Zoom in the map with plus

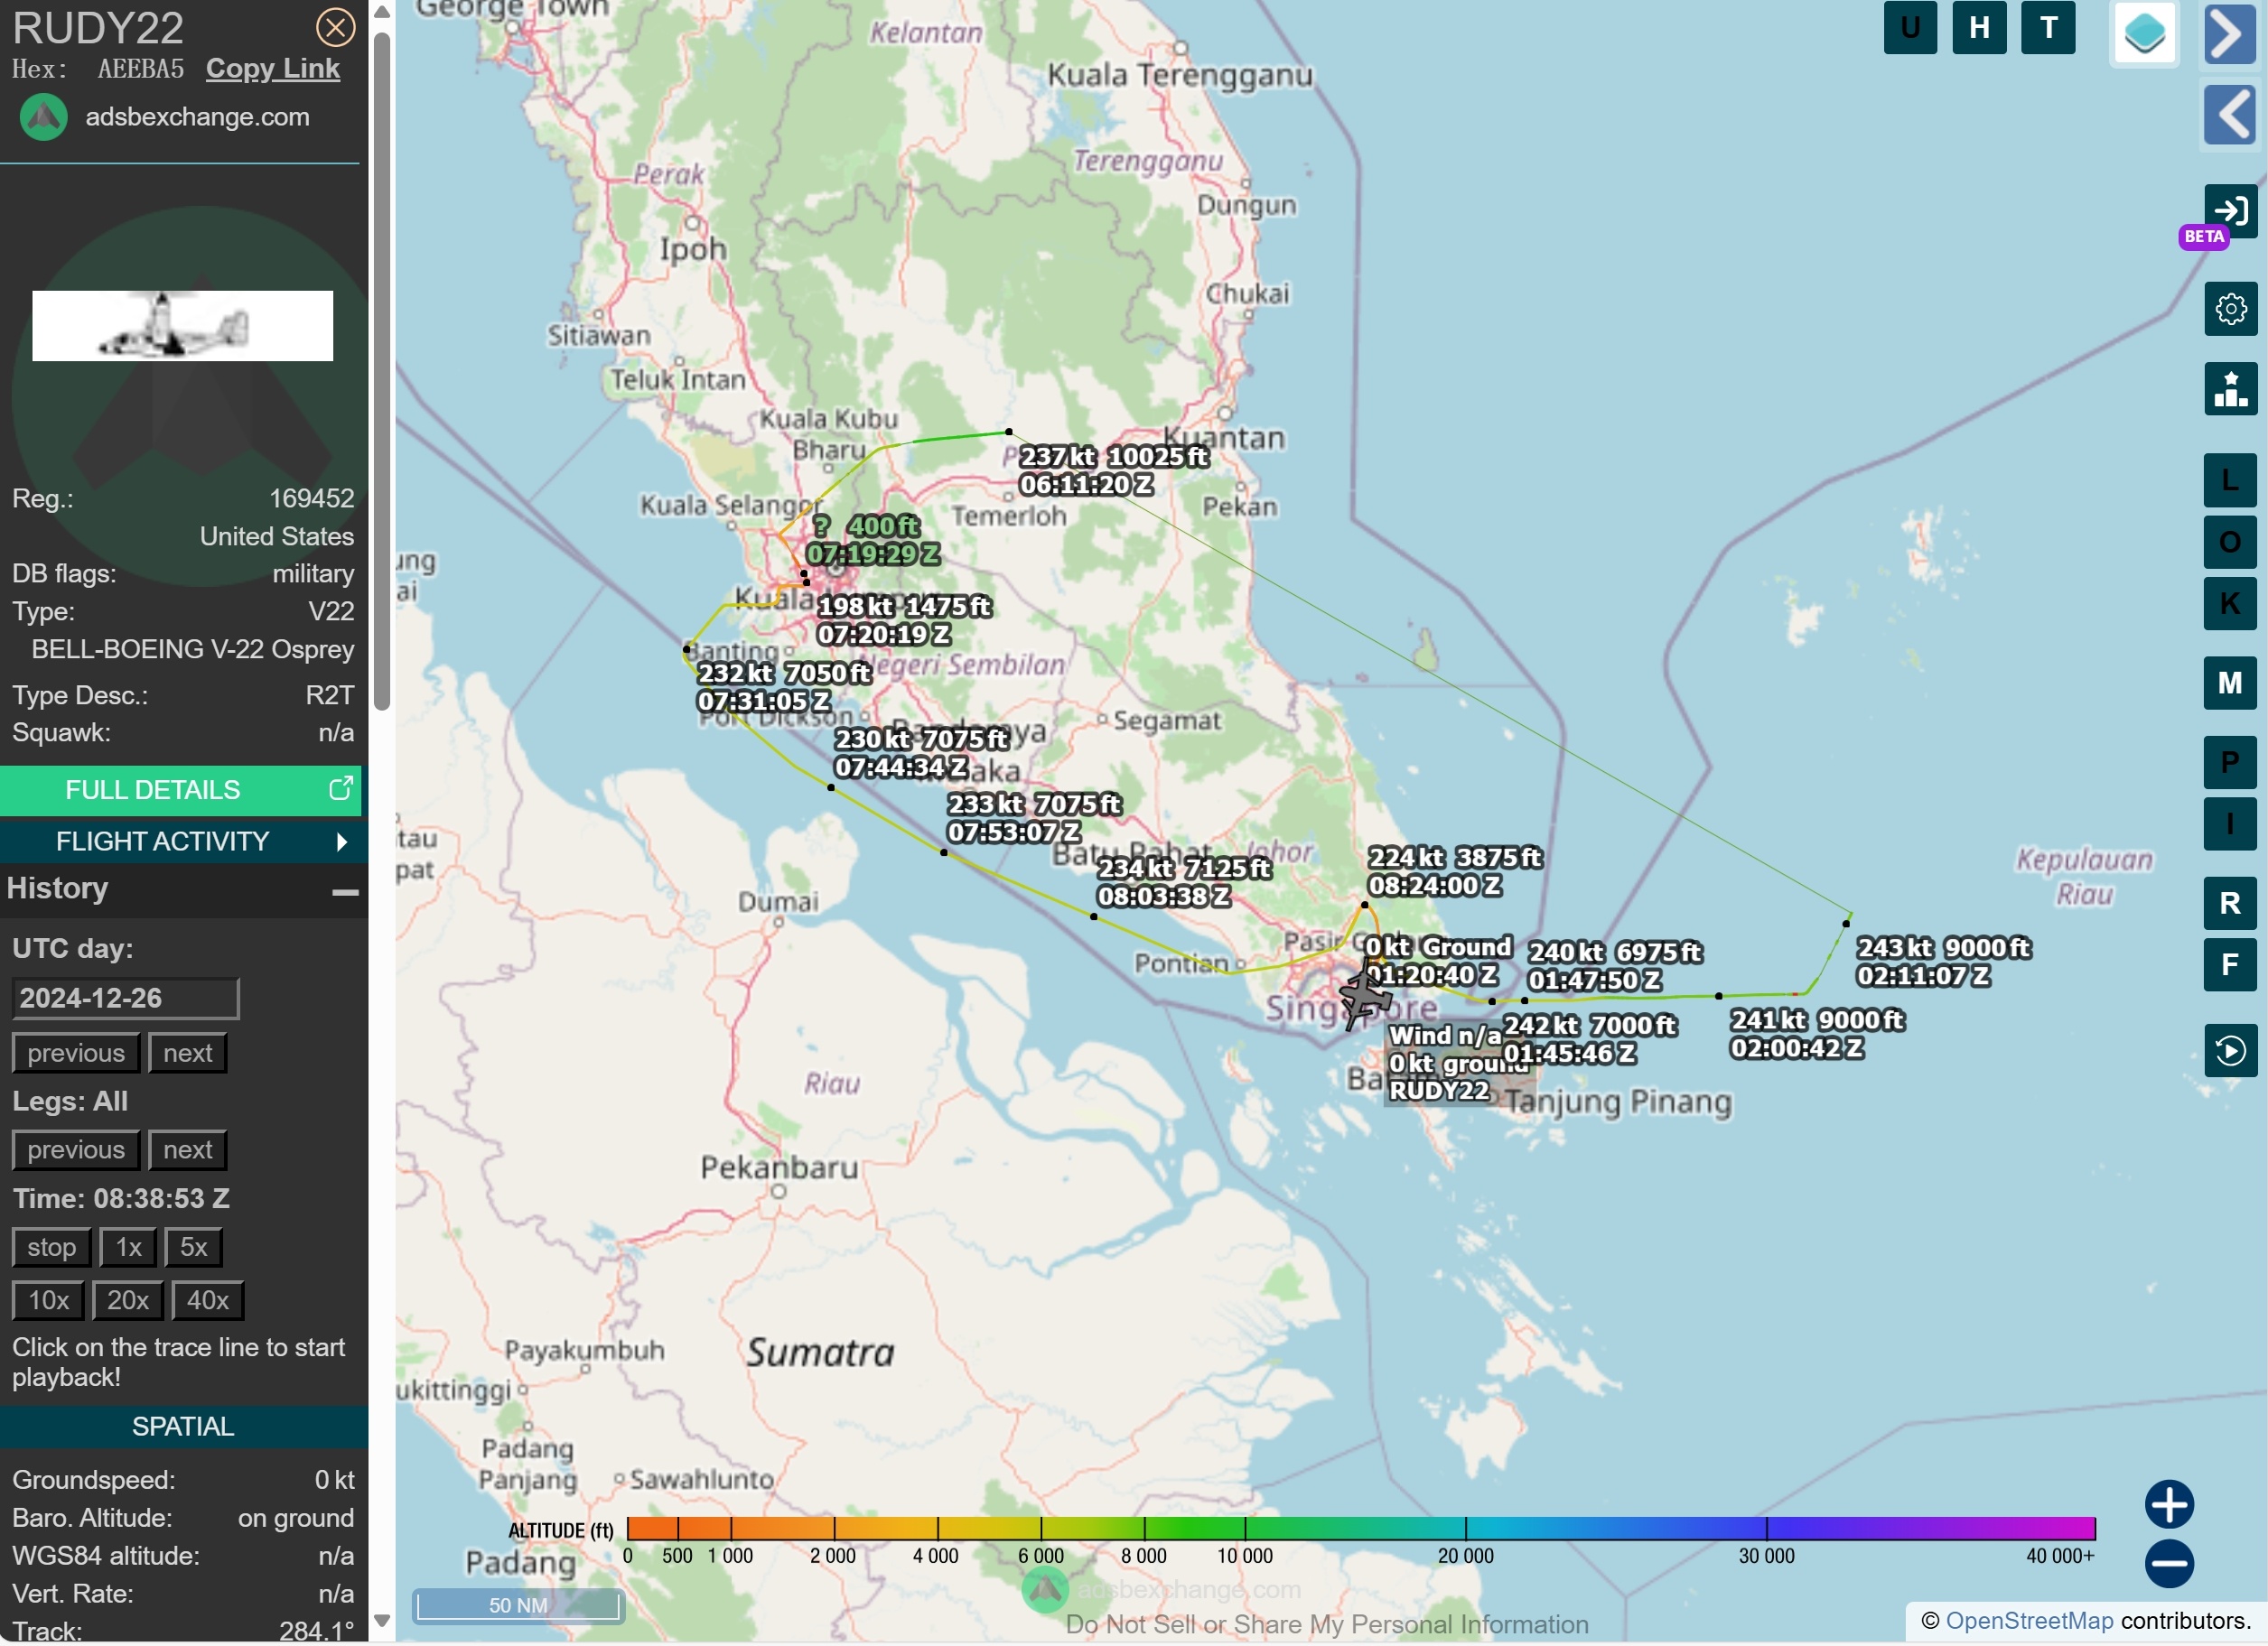pyautogui.click(x=2169, y=1506)
